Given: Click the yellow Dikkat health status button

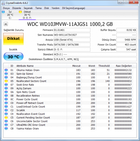Looking at the screenshot, I should coord(13,39).
